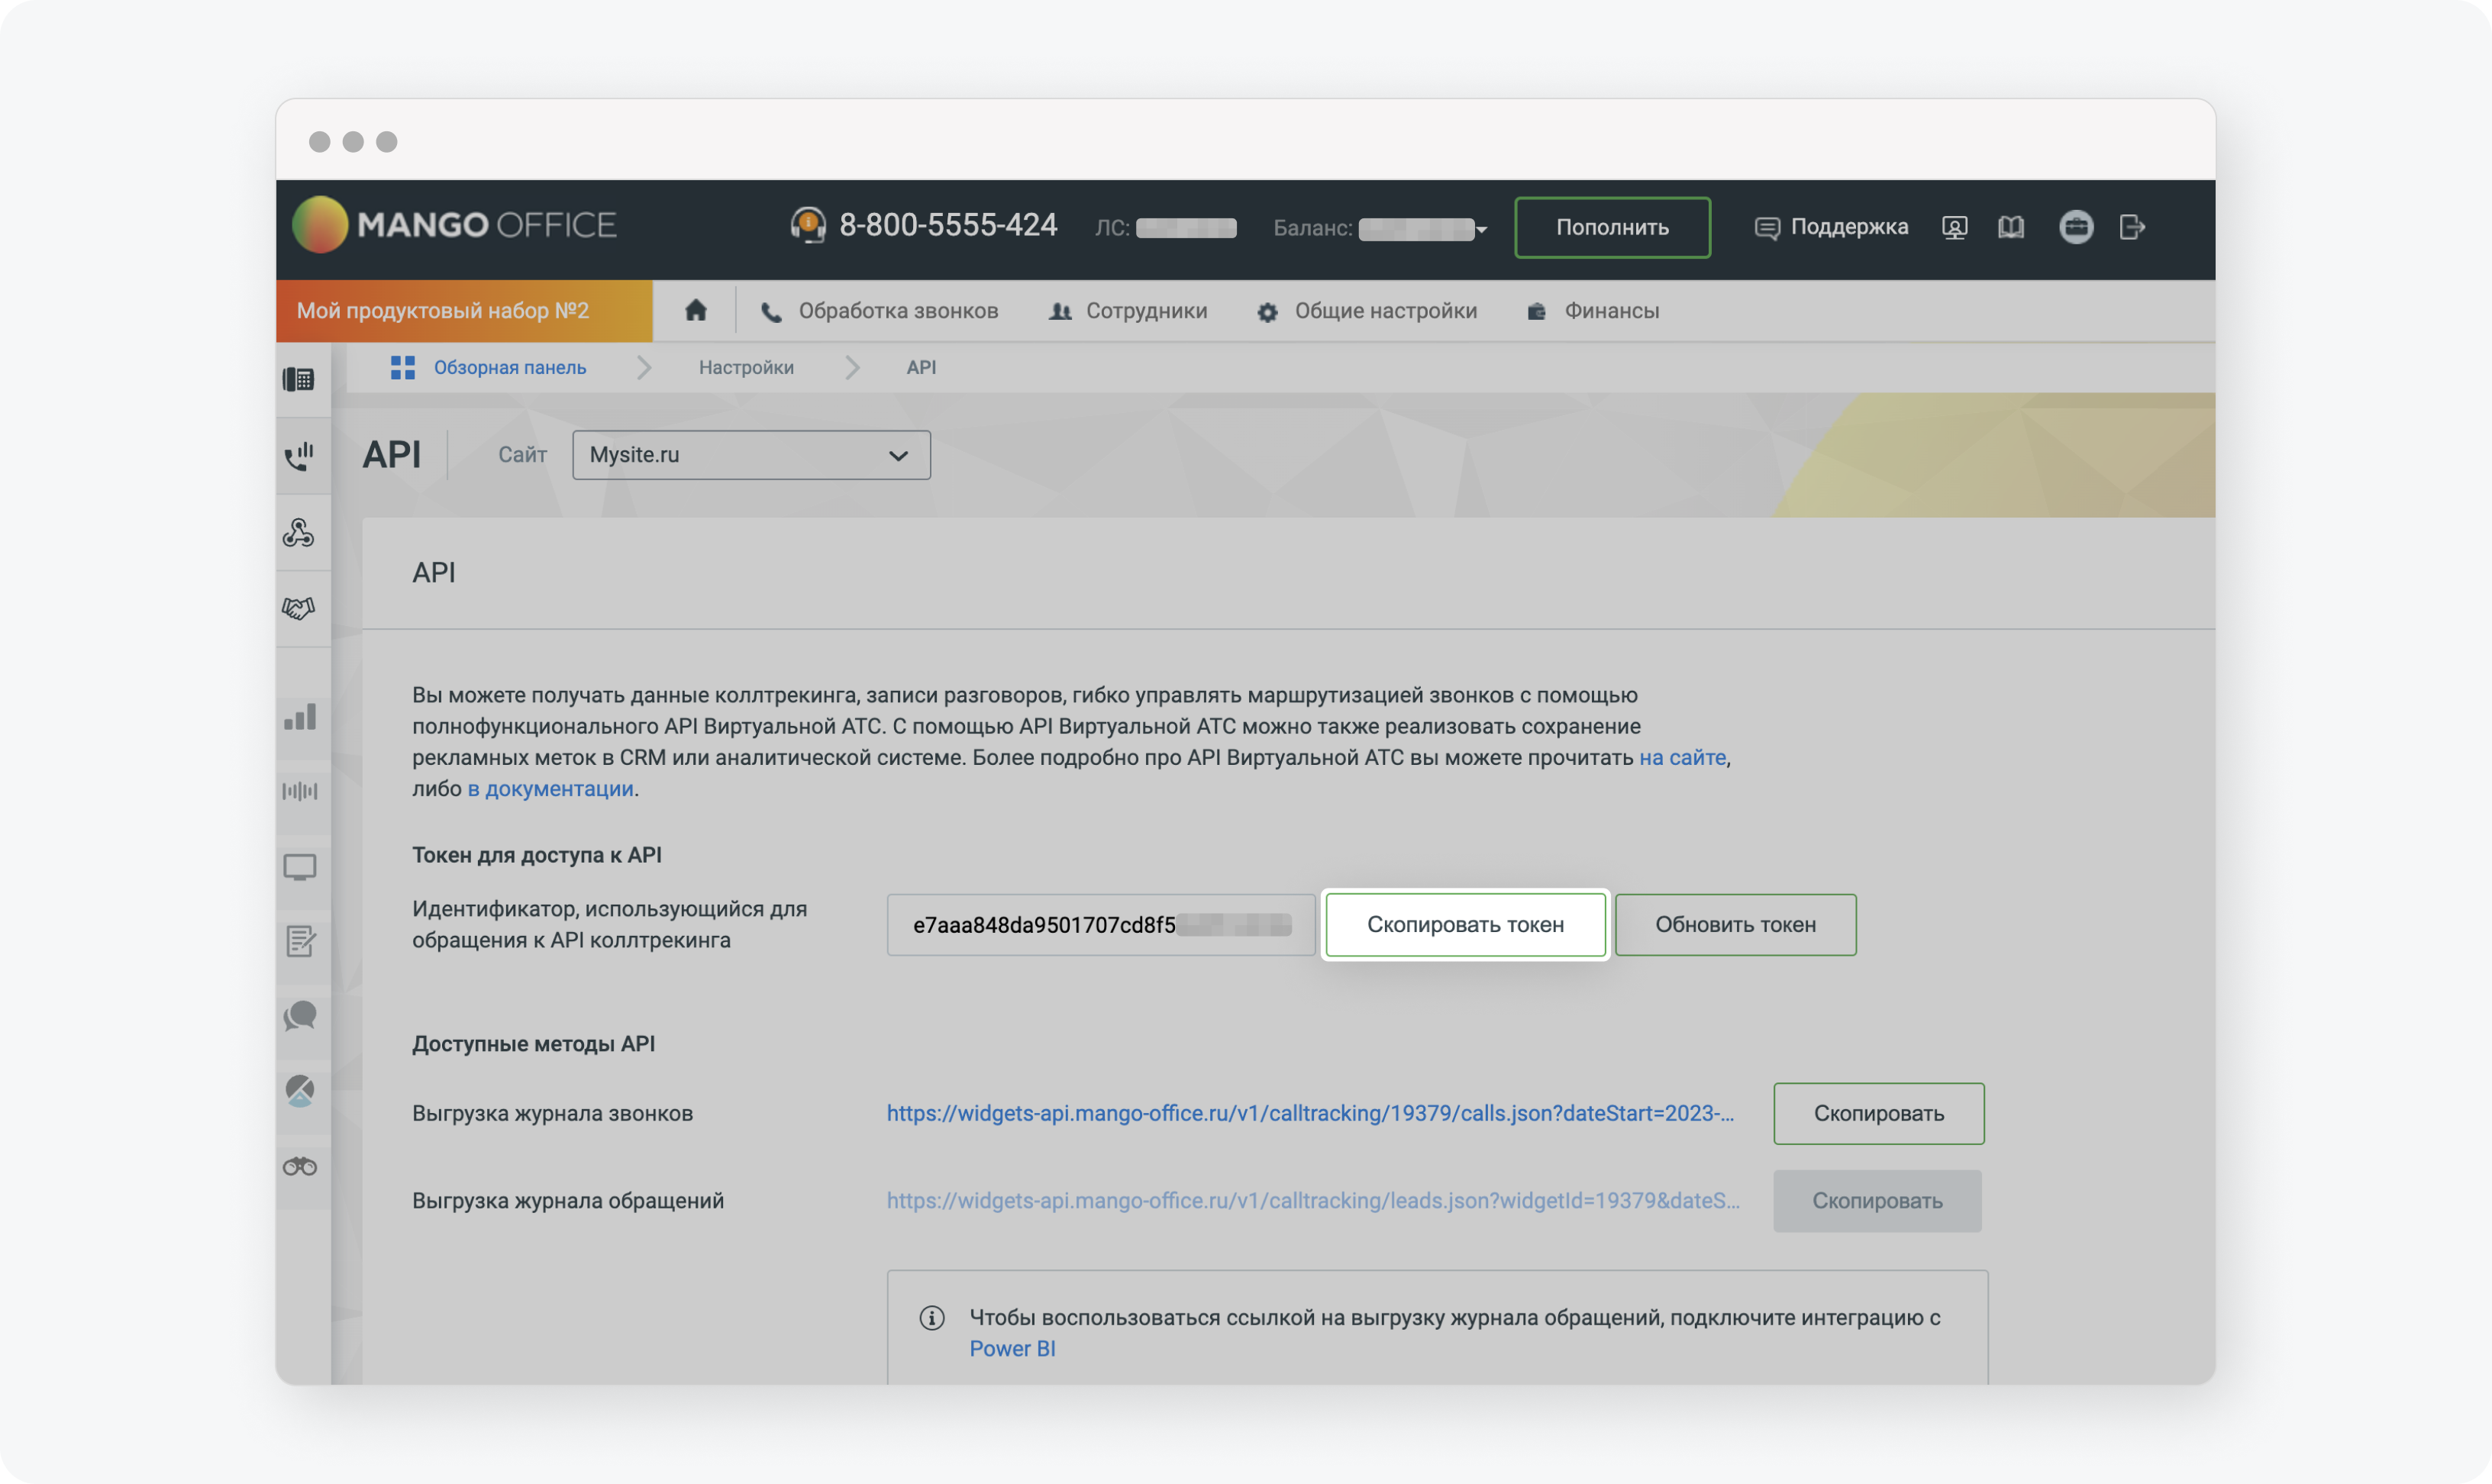
Task: Open the 'Мой продуктовый набор №2' product selector
Action: click(x=464, y=310)
